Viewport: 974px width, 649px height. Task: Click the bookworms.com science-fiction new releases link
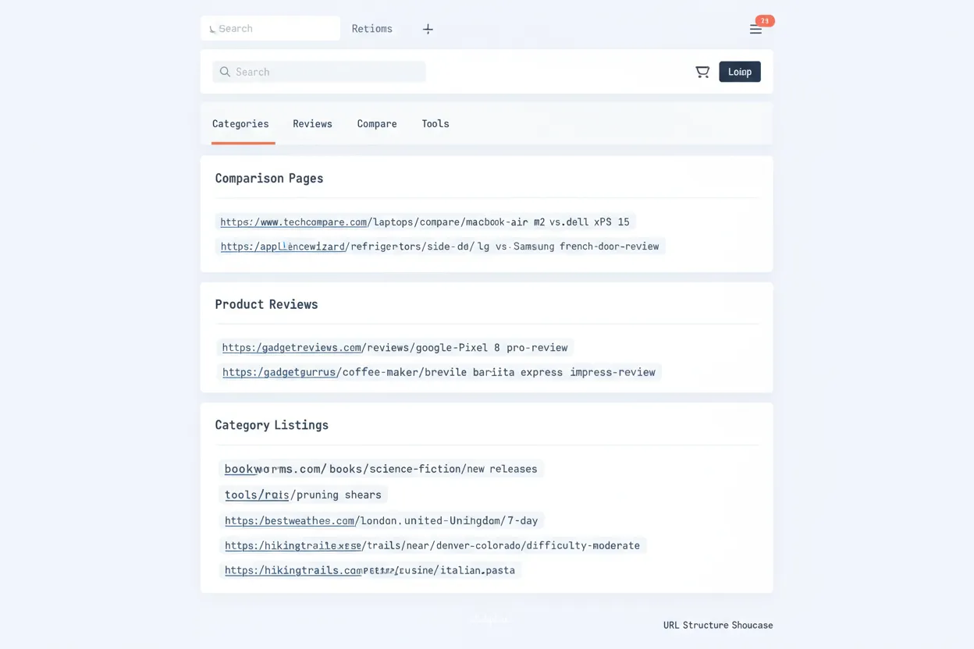[380, 468]
